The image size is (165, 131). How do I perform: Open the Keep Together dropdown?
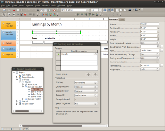pos(86,104)
